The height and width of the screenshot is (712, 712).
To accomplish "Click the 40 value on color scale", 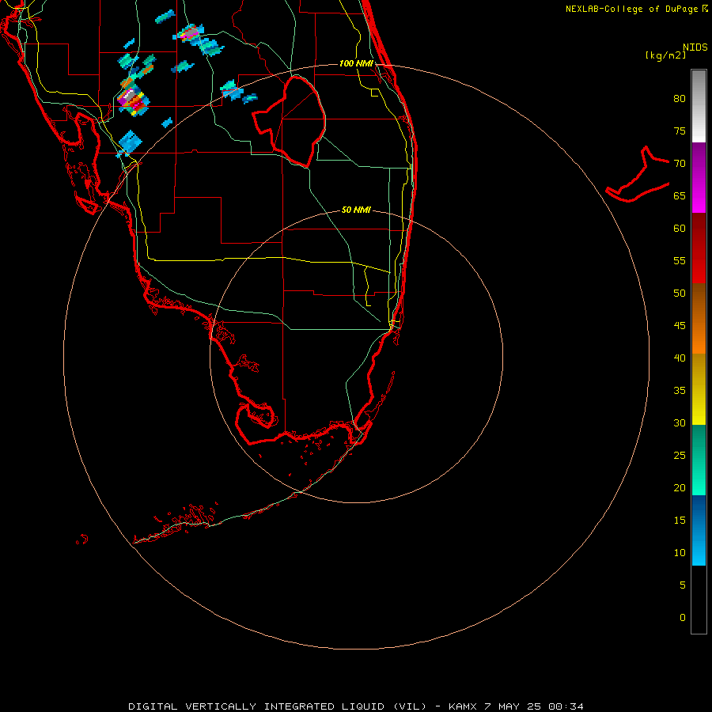I will (680, 358).
